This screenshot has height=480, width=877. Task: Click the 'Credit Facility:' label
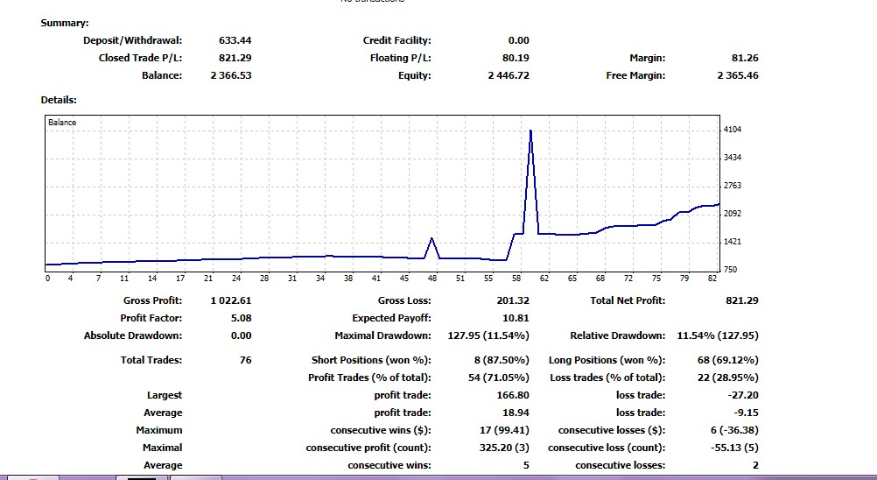397,40
